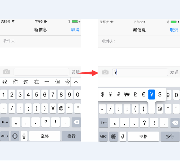Choose candidate word 在

click(36, 82)
